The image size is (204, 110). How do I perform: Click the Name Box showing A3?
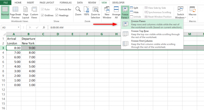tap(11, 27)
